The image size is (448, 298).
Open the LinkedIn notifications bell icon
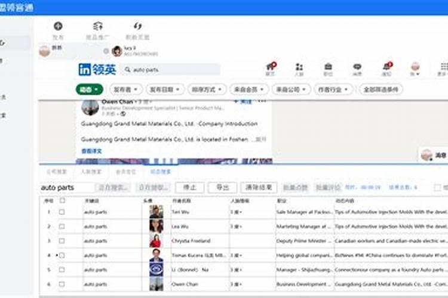(387, 66)
